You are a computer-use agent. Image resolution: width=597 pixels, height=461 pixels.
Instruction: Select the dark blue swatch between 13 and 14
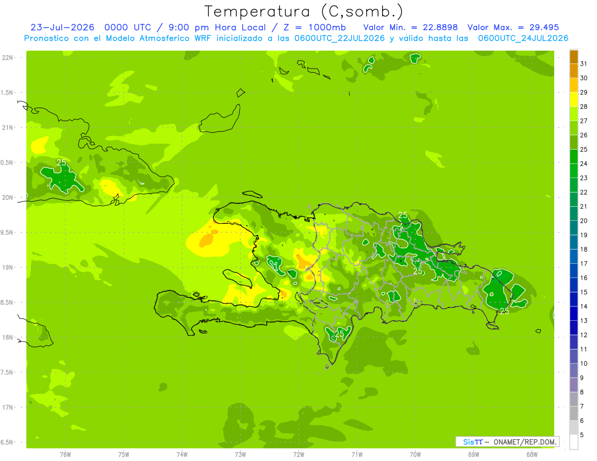(x=574, y=313)
